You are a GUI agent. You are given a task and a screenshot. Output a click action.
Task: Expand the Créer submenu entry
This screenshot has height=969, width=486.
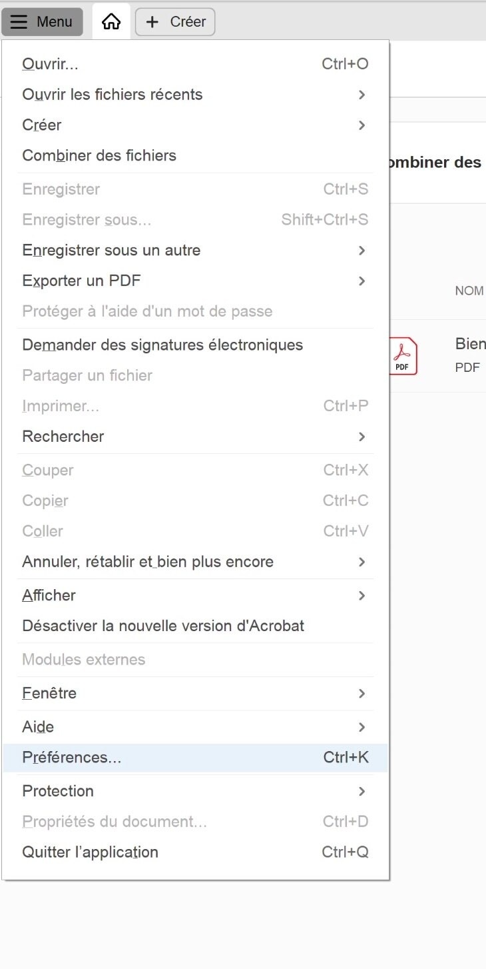pos(42,125)
